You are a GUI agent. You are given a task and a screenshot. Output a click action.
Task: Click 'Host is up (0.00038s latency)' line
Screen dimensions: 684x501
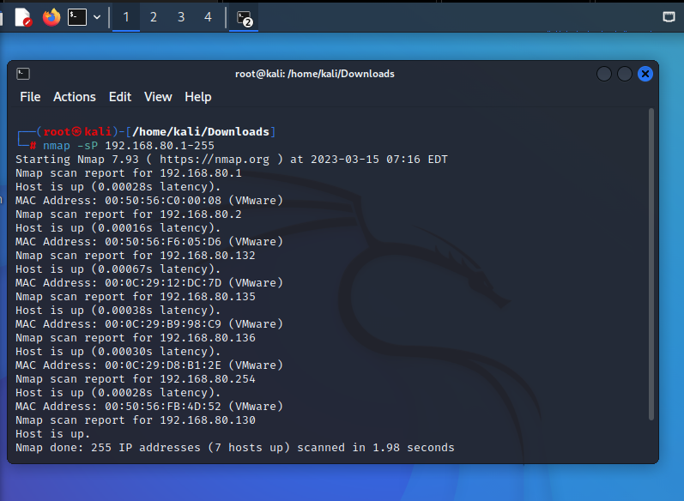click(118, 311)
